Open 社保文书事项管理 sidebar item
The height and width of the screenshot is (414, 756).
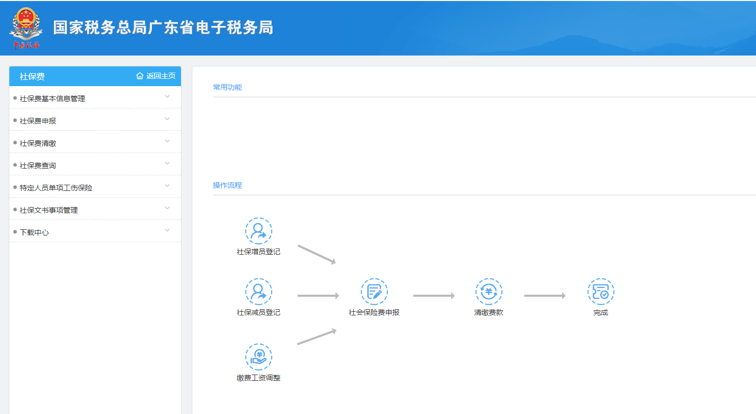coord(49,210)
